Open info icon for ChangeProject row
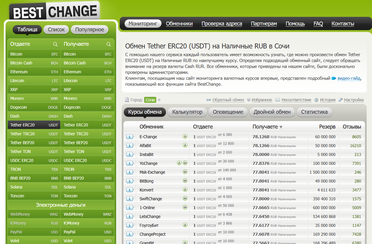The height and width of the screenshot is (244, 372). click(x=130, y=234)
